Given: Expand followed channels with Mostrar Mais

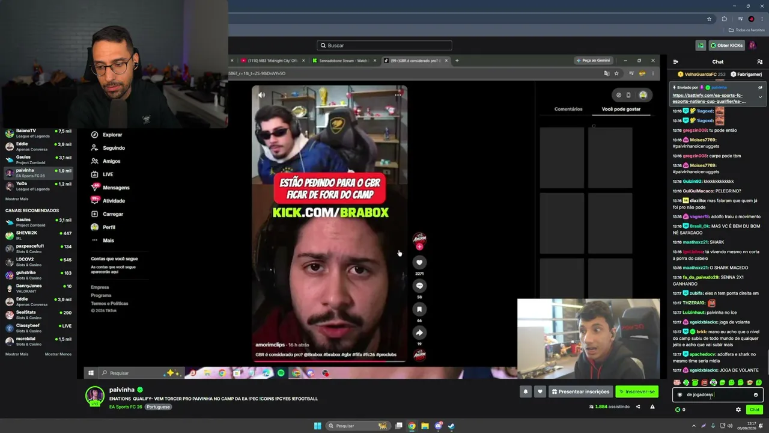Looking at the screenshot, I should (17, 199).
